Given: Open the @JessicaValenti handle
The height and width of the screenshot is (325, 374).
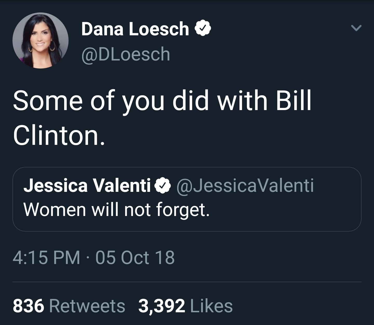Looking at the screenshot, I should click(245, 186).
